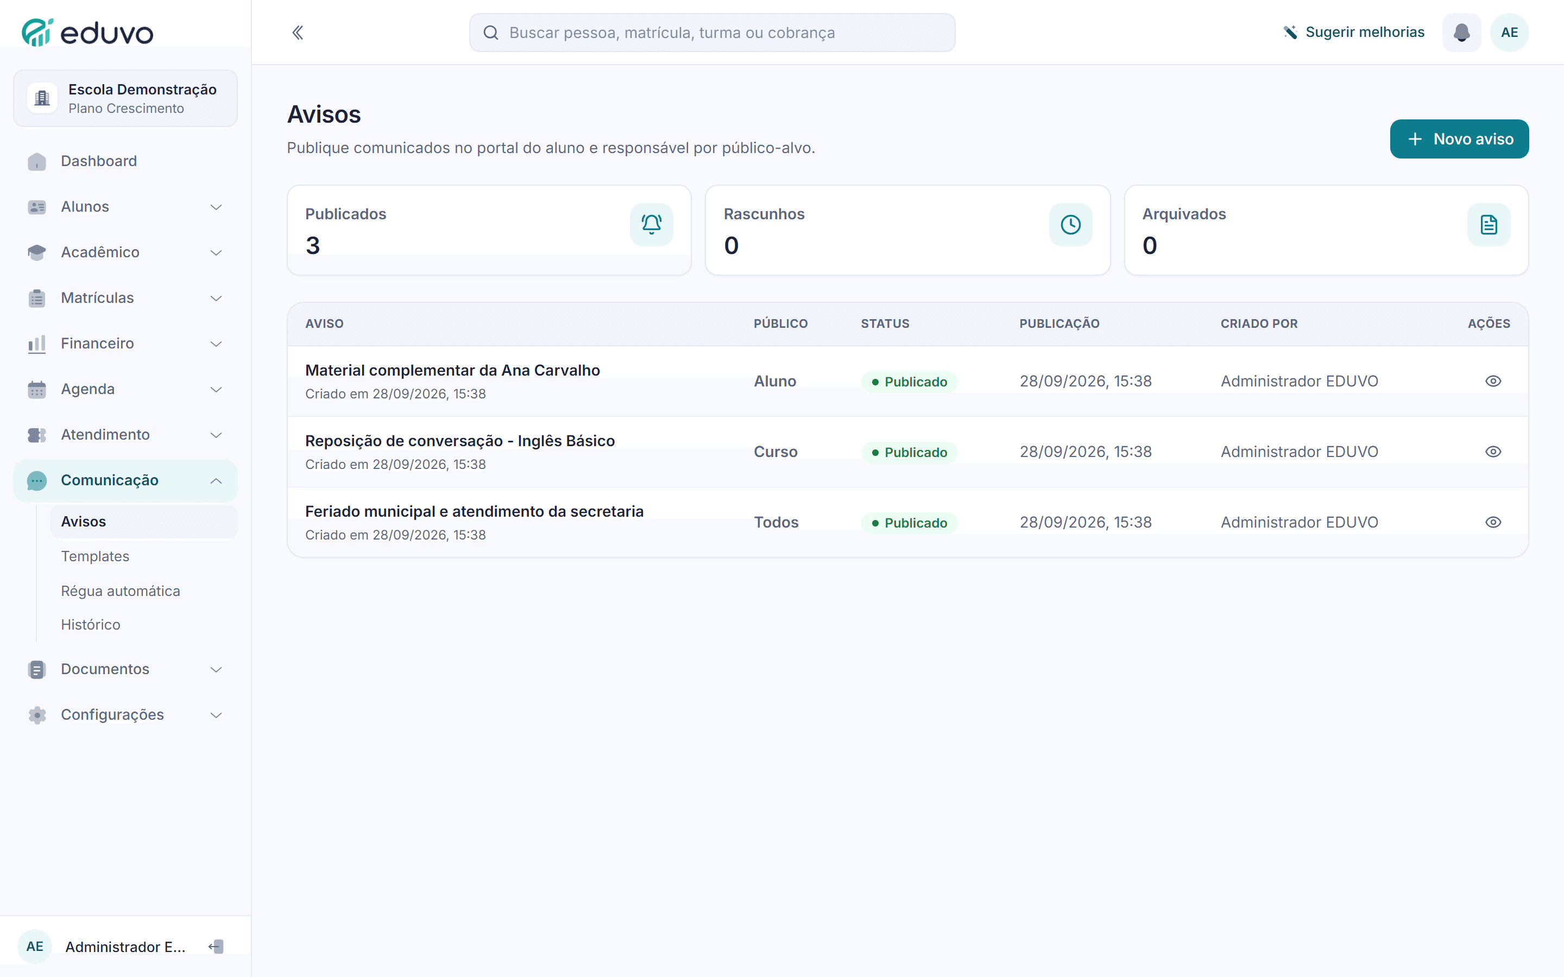Image resolution: width=1564 pixels, height=977 pixels.
Task: Click the Documentos file icon
Action: tap(37, 669)
